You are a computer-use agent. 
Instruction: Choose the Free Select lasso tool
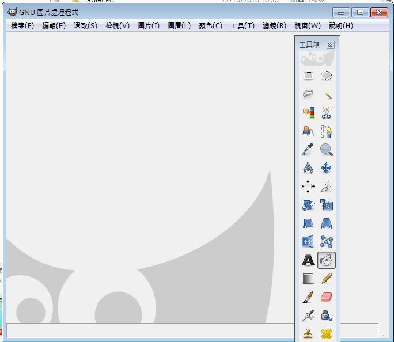pos(308,94)
